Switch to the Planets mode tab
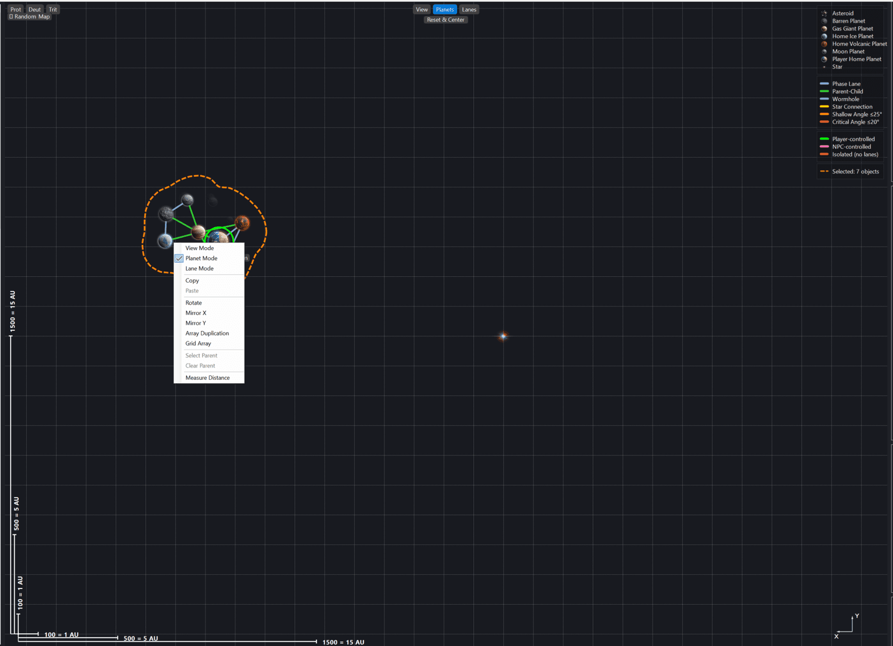Screen dimensions: 893x646 point(445,9)
